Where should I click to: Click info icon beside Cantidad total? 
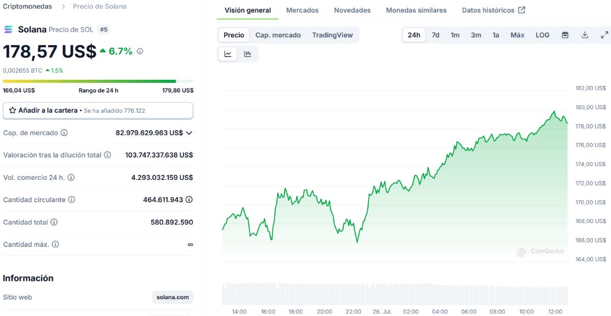(x=54, y=222)
